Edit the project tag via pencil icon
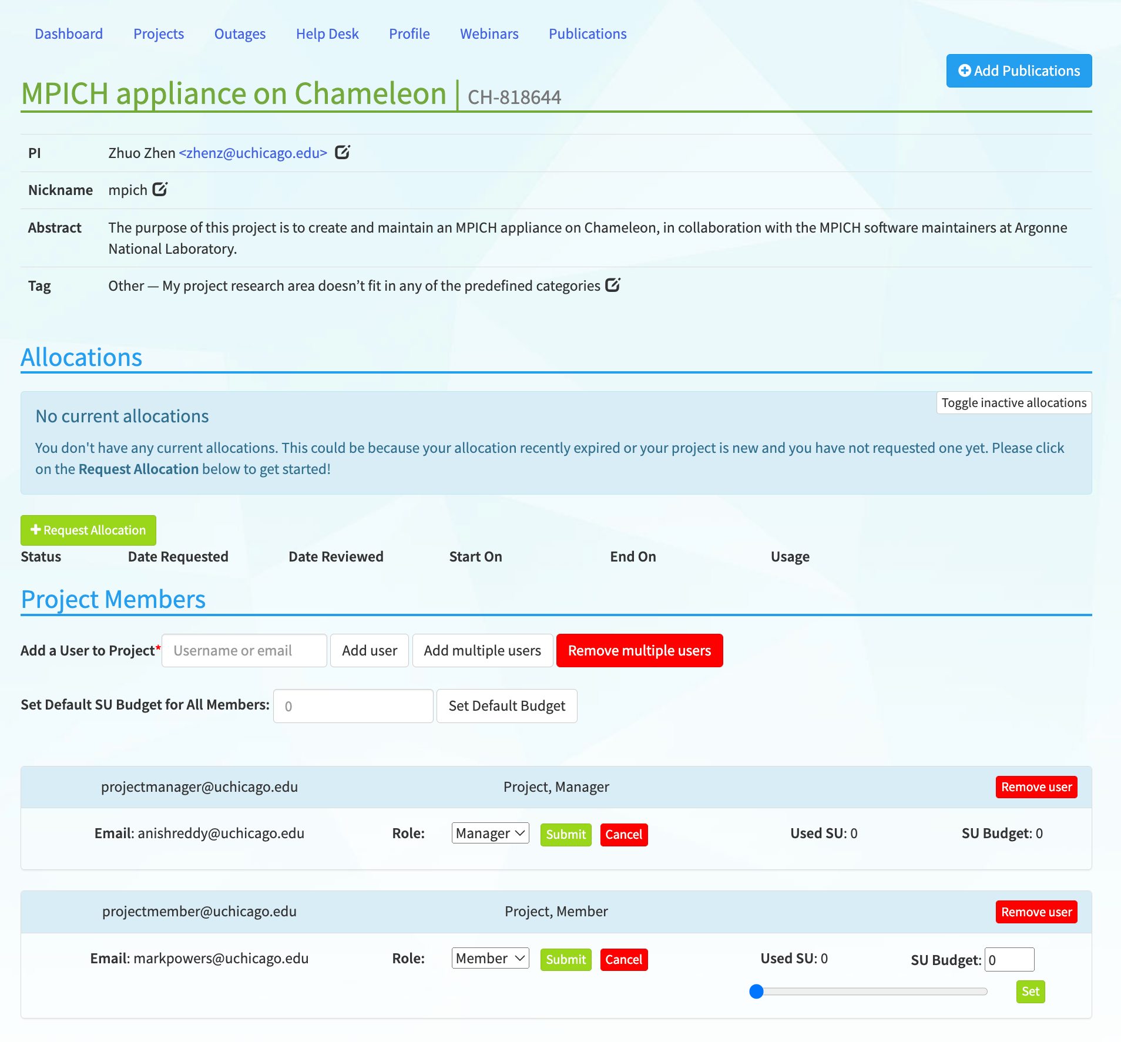 click(613, 285)
